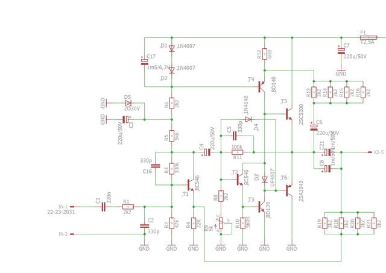Select resistor R2 symbol
This screenshot has width=386, height=273.
coord(172,223)
